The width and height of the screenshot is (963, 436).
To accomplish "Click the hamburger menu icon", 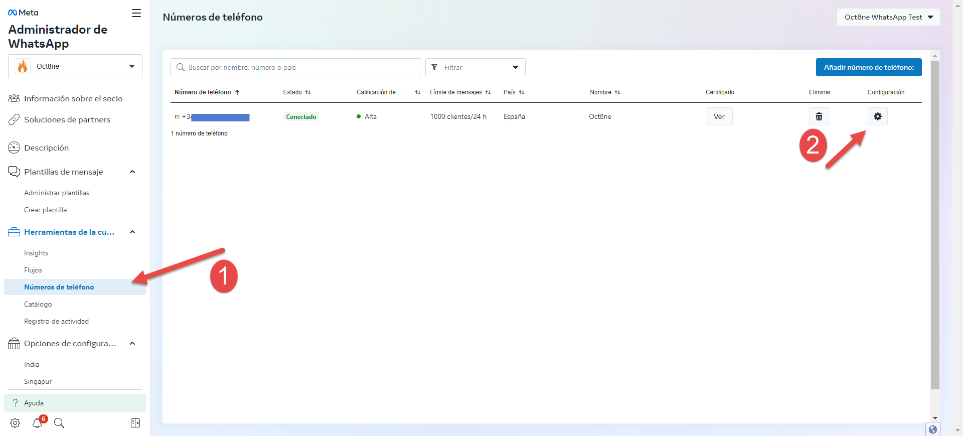I will tap(136, 13).
